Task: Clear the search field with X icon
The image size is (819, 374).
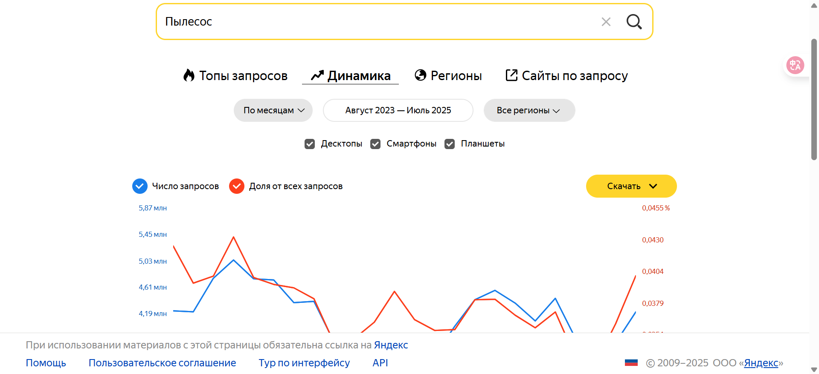Action: (606, 22)
